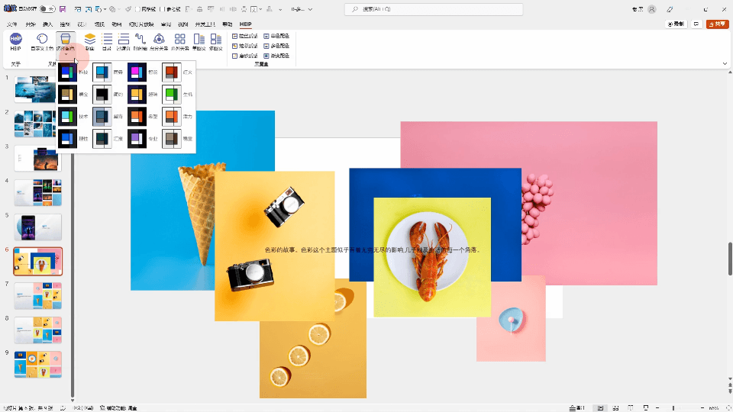733x412 pixels.
Task: Click first item in first Lab column
Action: click(x=245, y=36)
